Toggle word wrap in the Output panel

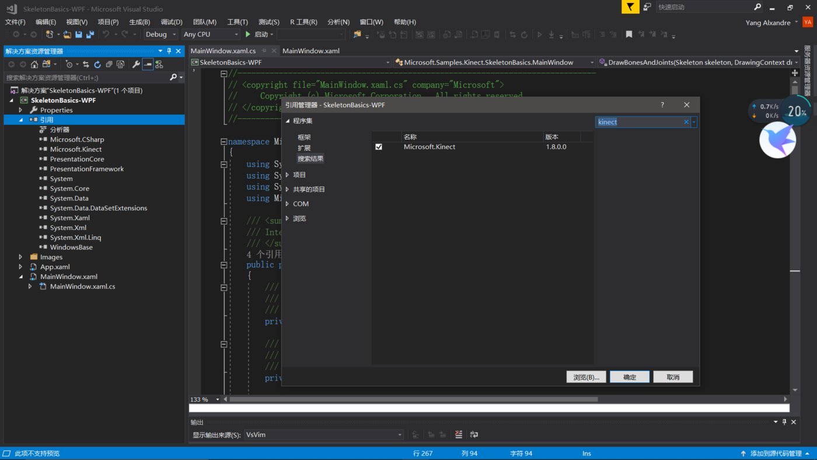pos(474,434)
